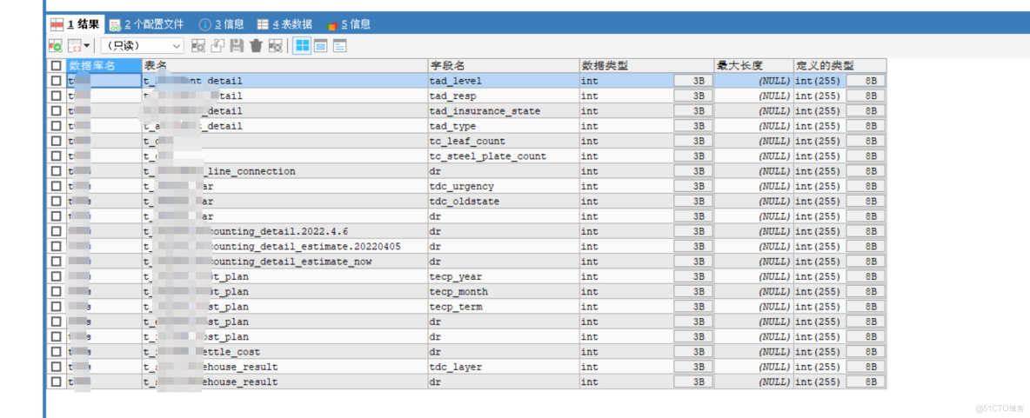Click the duplicate row icon
1030x418 pixels.
pos(217,46)
